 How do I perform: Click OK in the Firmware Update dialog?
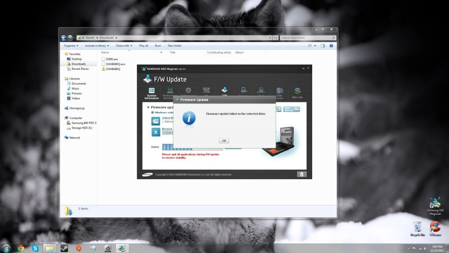224,141
